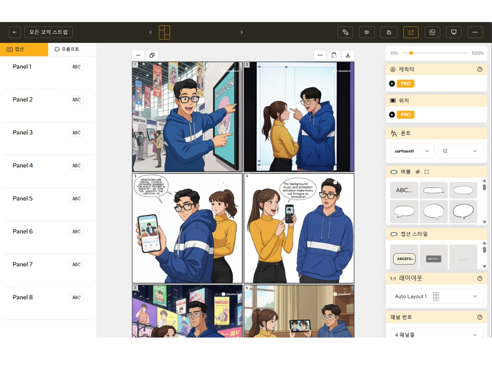Click the minus button above the canvas
Screen dimensions: 492x369
tap(138, 55)
